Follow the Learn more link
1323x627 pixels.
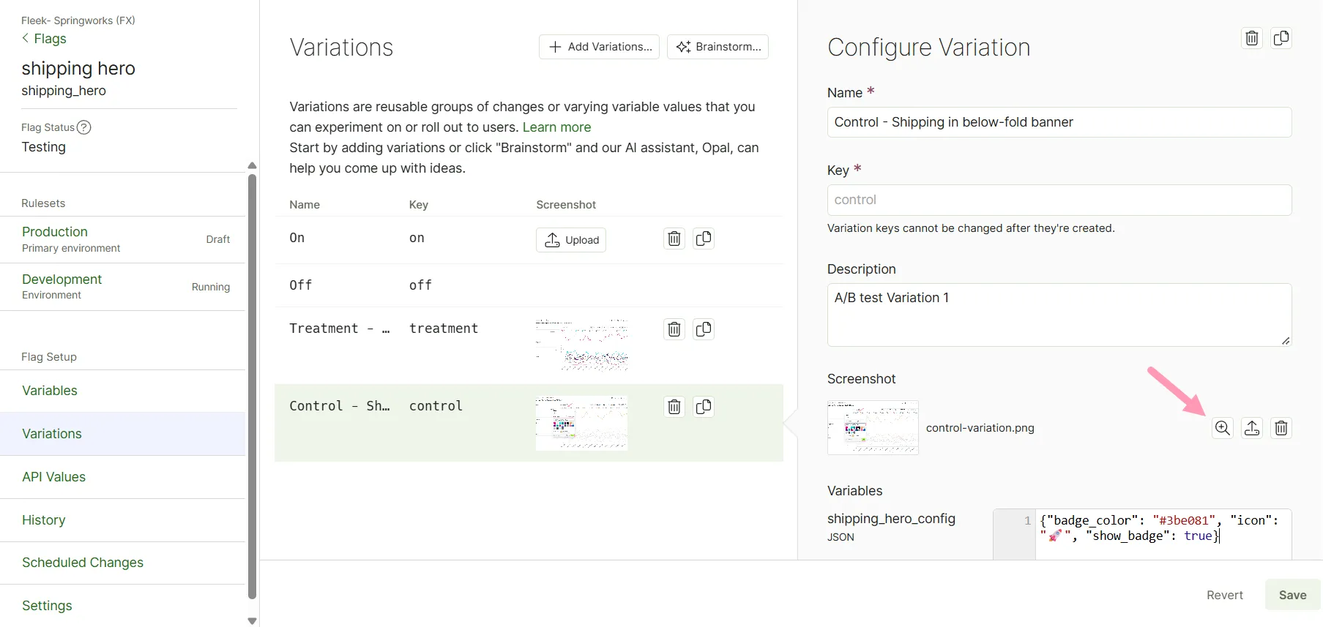pyautogui.click(x=556, y=127)
